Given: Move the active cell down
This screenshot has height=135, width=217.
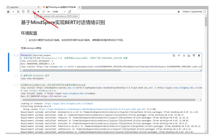Looking at the screenshot, I should click(x=184, y=55).
